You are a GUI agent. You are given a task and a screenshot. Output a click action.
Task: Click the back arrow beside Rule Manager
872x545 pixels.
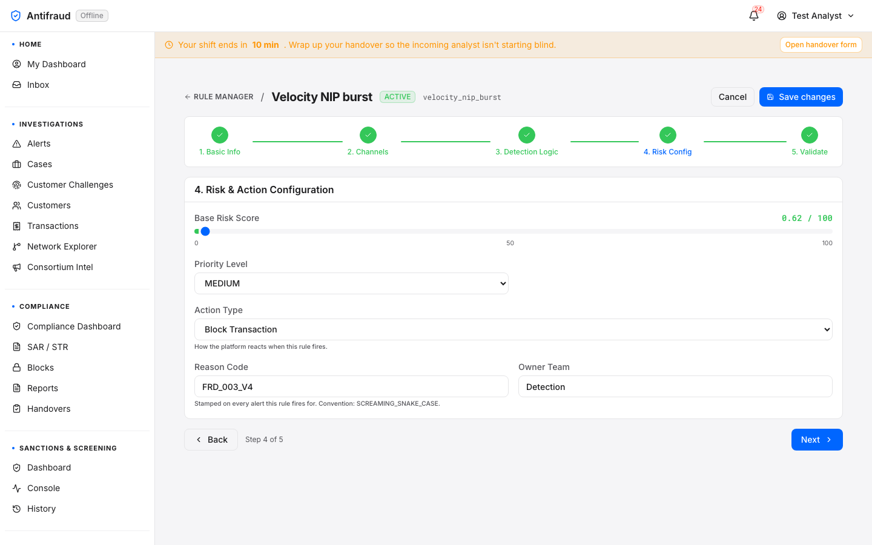click(x=188, y=97)
